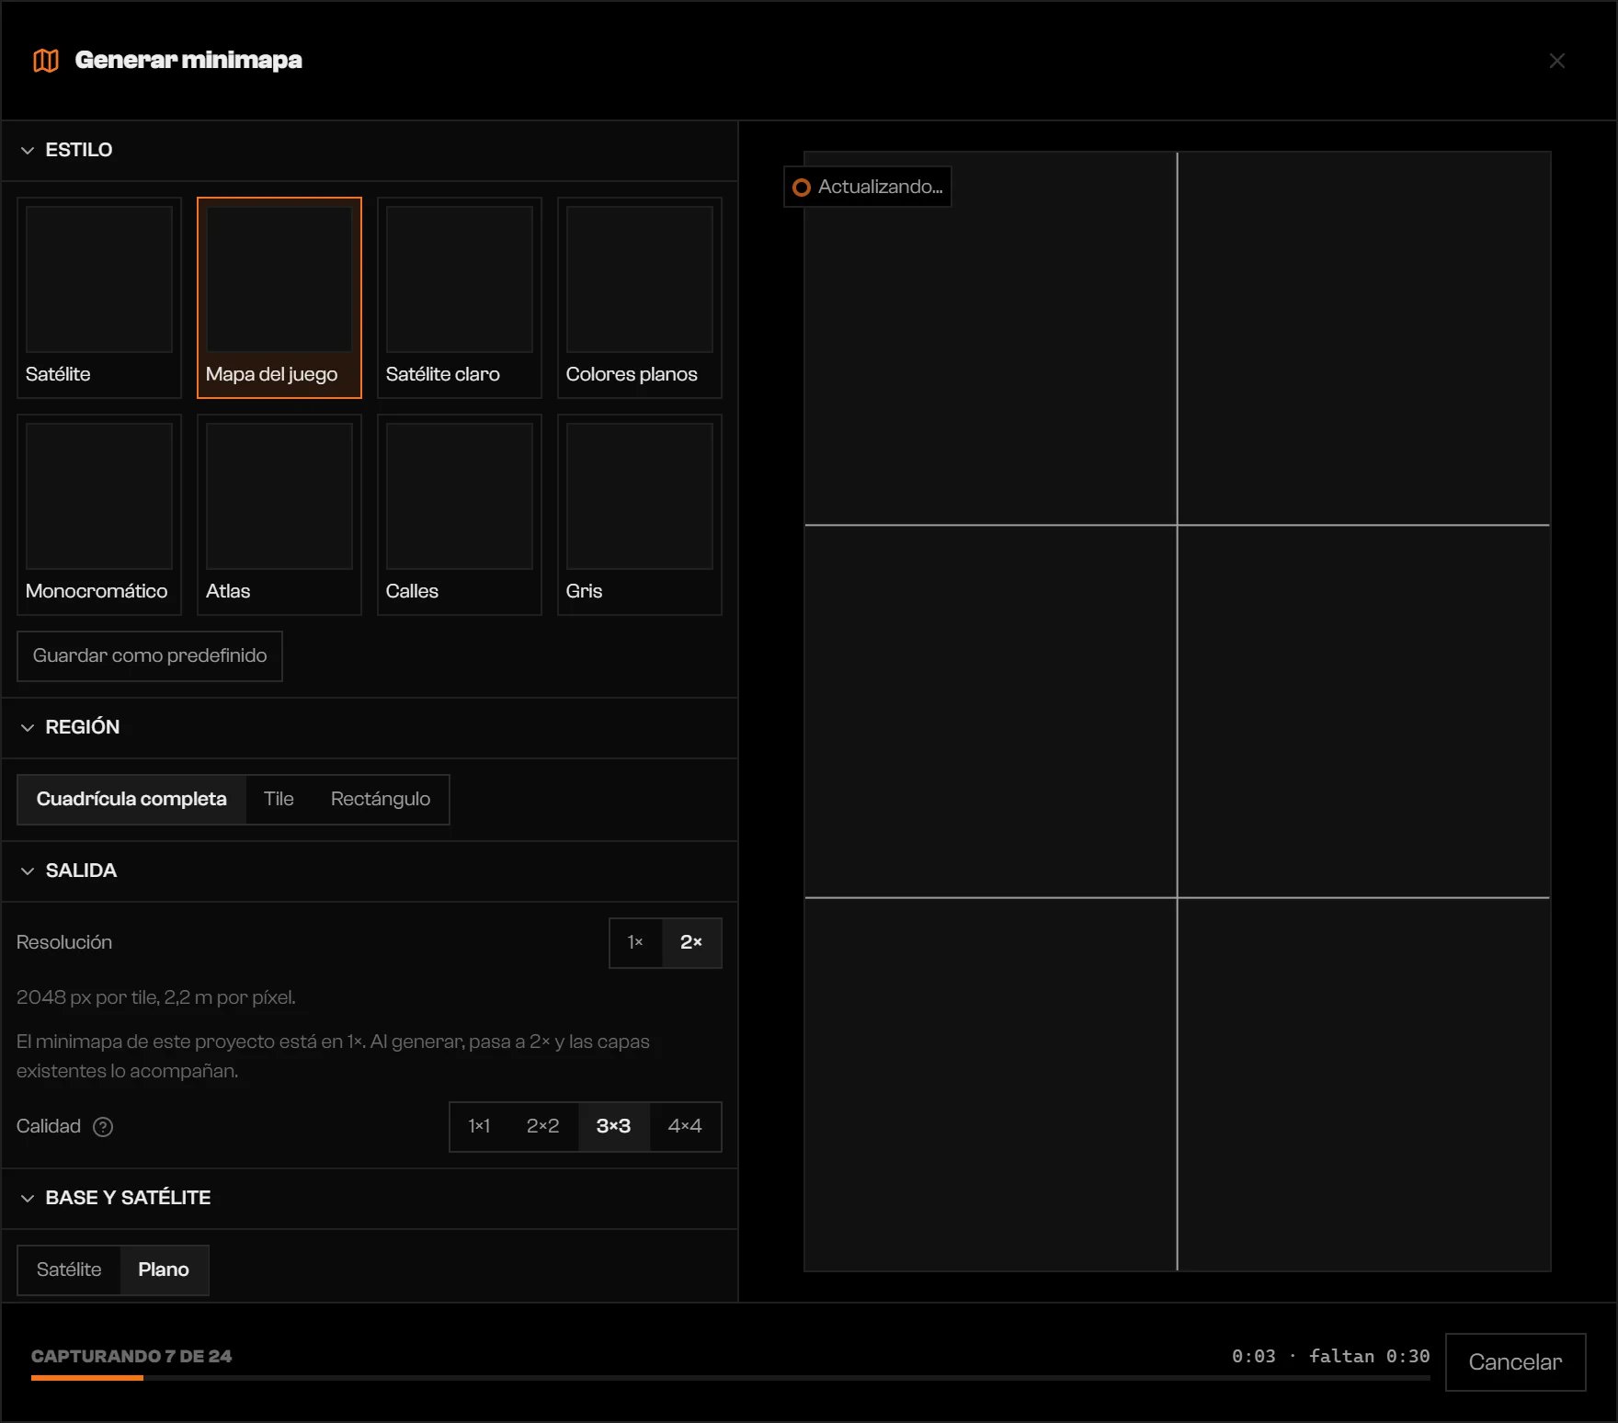Viewport: 1618px width, 1423px height.
Task: Switch region to Cuadrícula completa
Action: click(x=131, y=800)
